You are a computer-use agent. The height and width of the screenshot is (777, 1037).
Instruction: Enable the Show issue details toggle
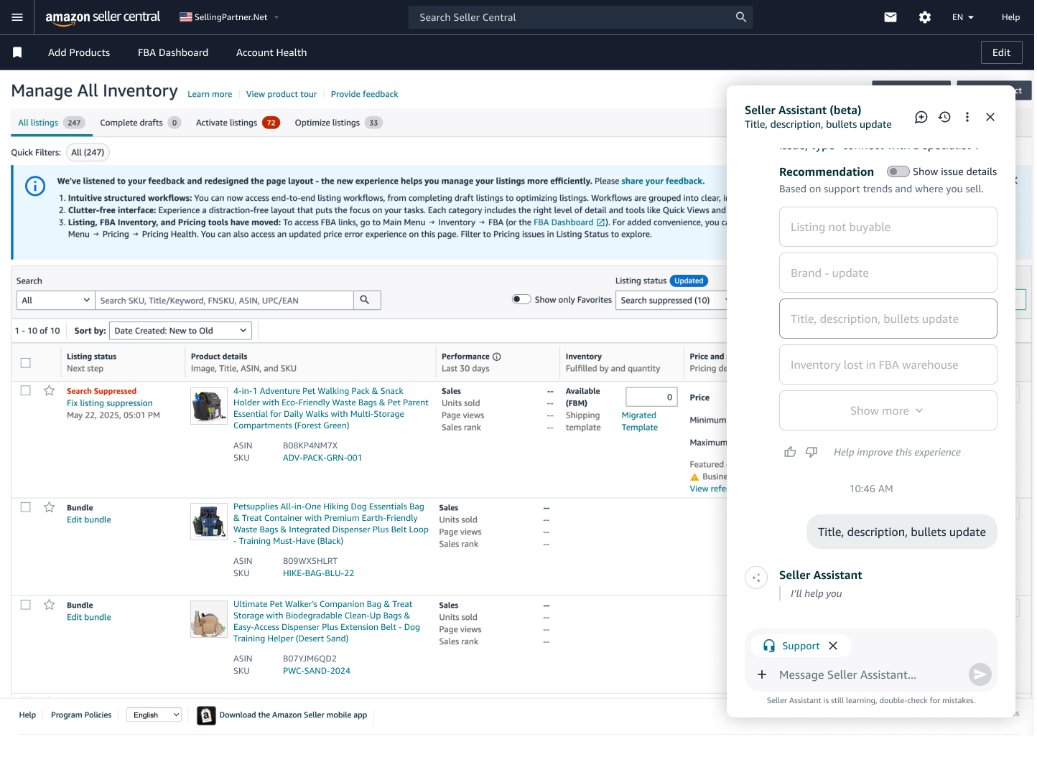[898, 171]
